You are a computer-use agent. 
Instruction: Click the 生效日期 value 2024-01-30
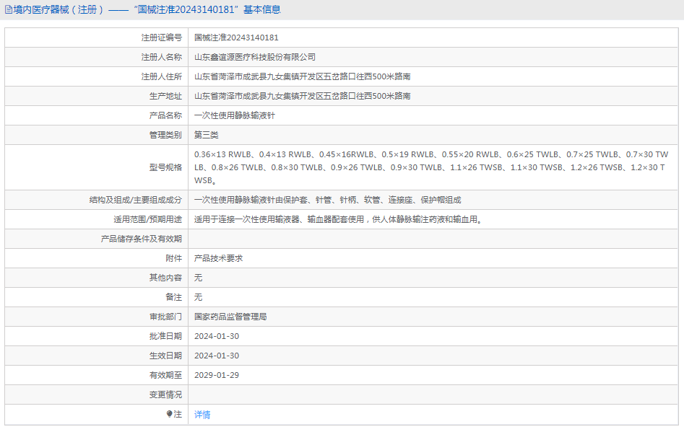point(217,356)
